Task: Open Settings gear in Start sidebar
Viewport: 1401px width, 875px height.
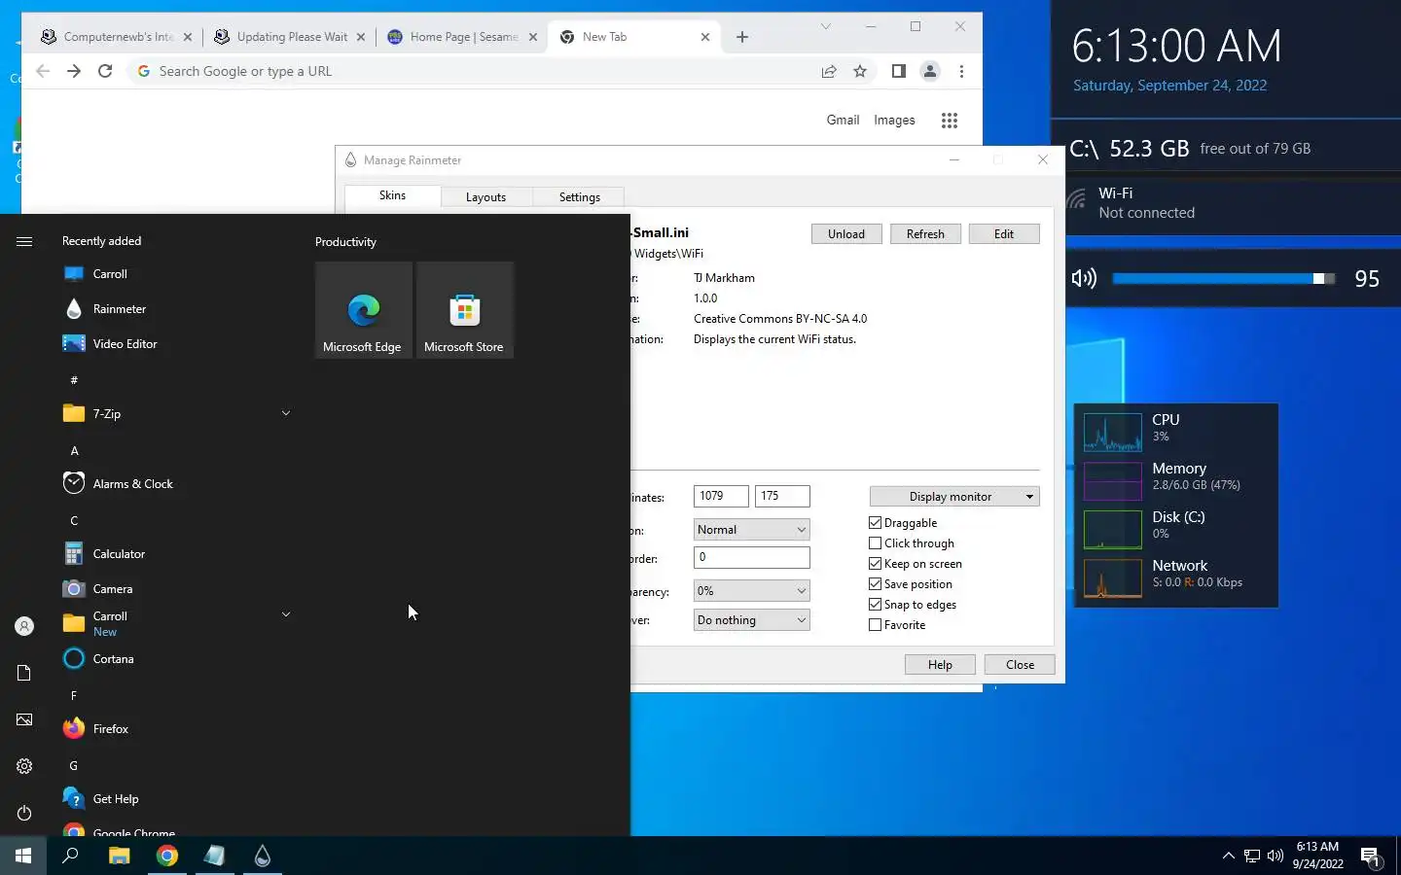Action: [24, 766]
